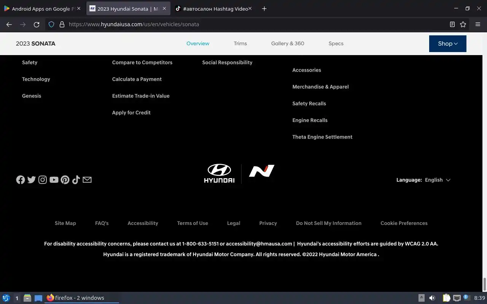This screenshot has height=304, width=487.
Task: Select the Specs section tab
Action: click(x=336, y=44)
